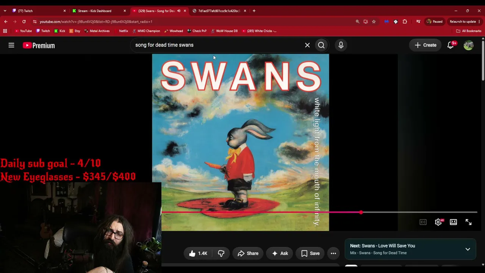This screenshot has height=273, width=485.
Task: Reload the current page
Action: pyautogui.click(x=24, y=22)
